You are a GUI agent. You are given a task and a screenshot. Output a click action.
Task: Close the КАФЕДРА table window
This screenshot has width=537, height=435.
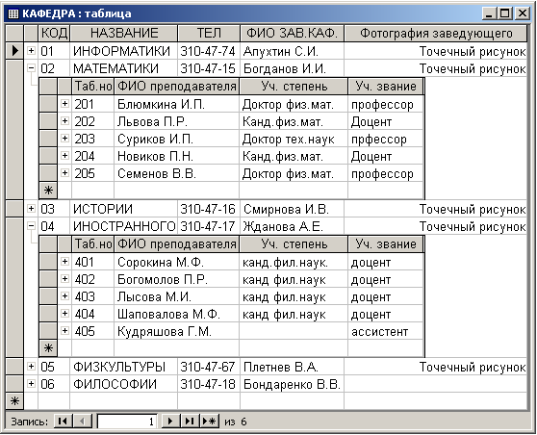coord(523,13)
